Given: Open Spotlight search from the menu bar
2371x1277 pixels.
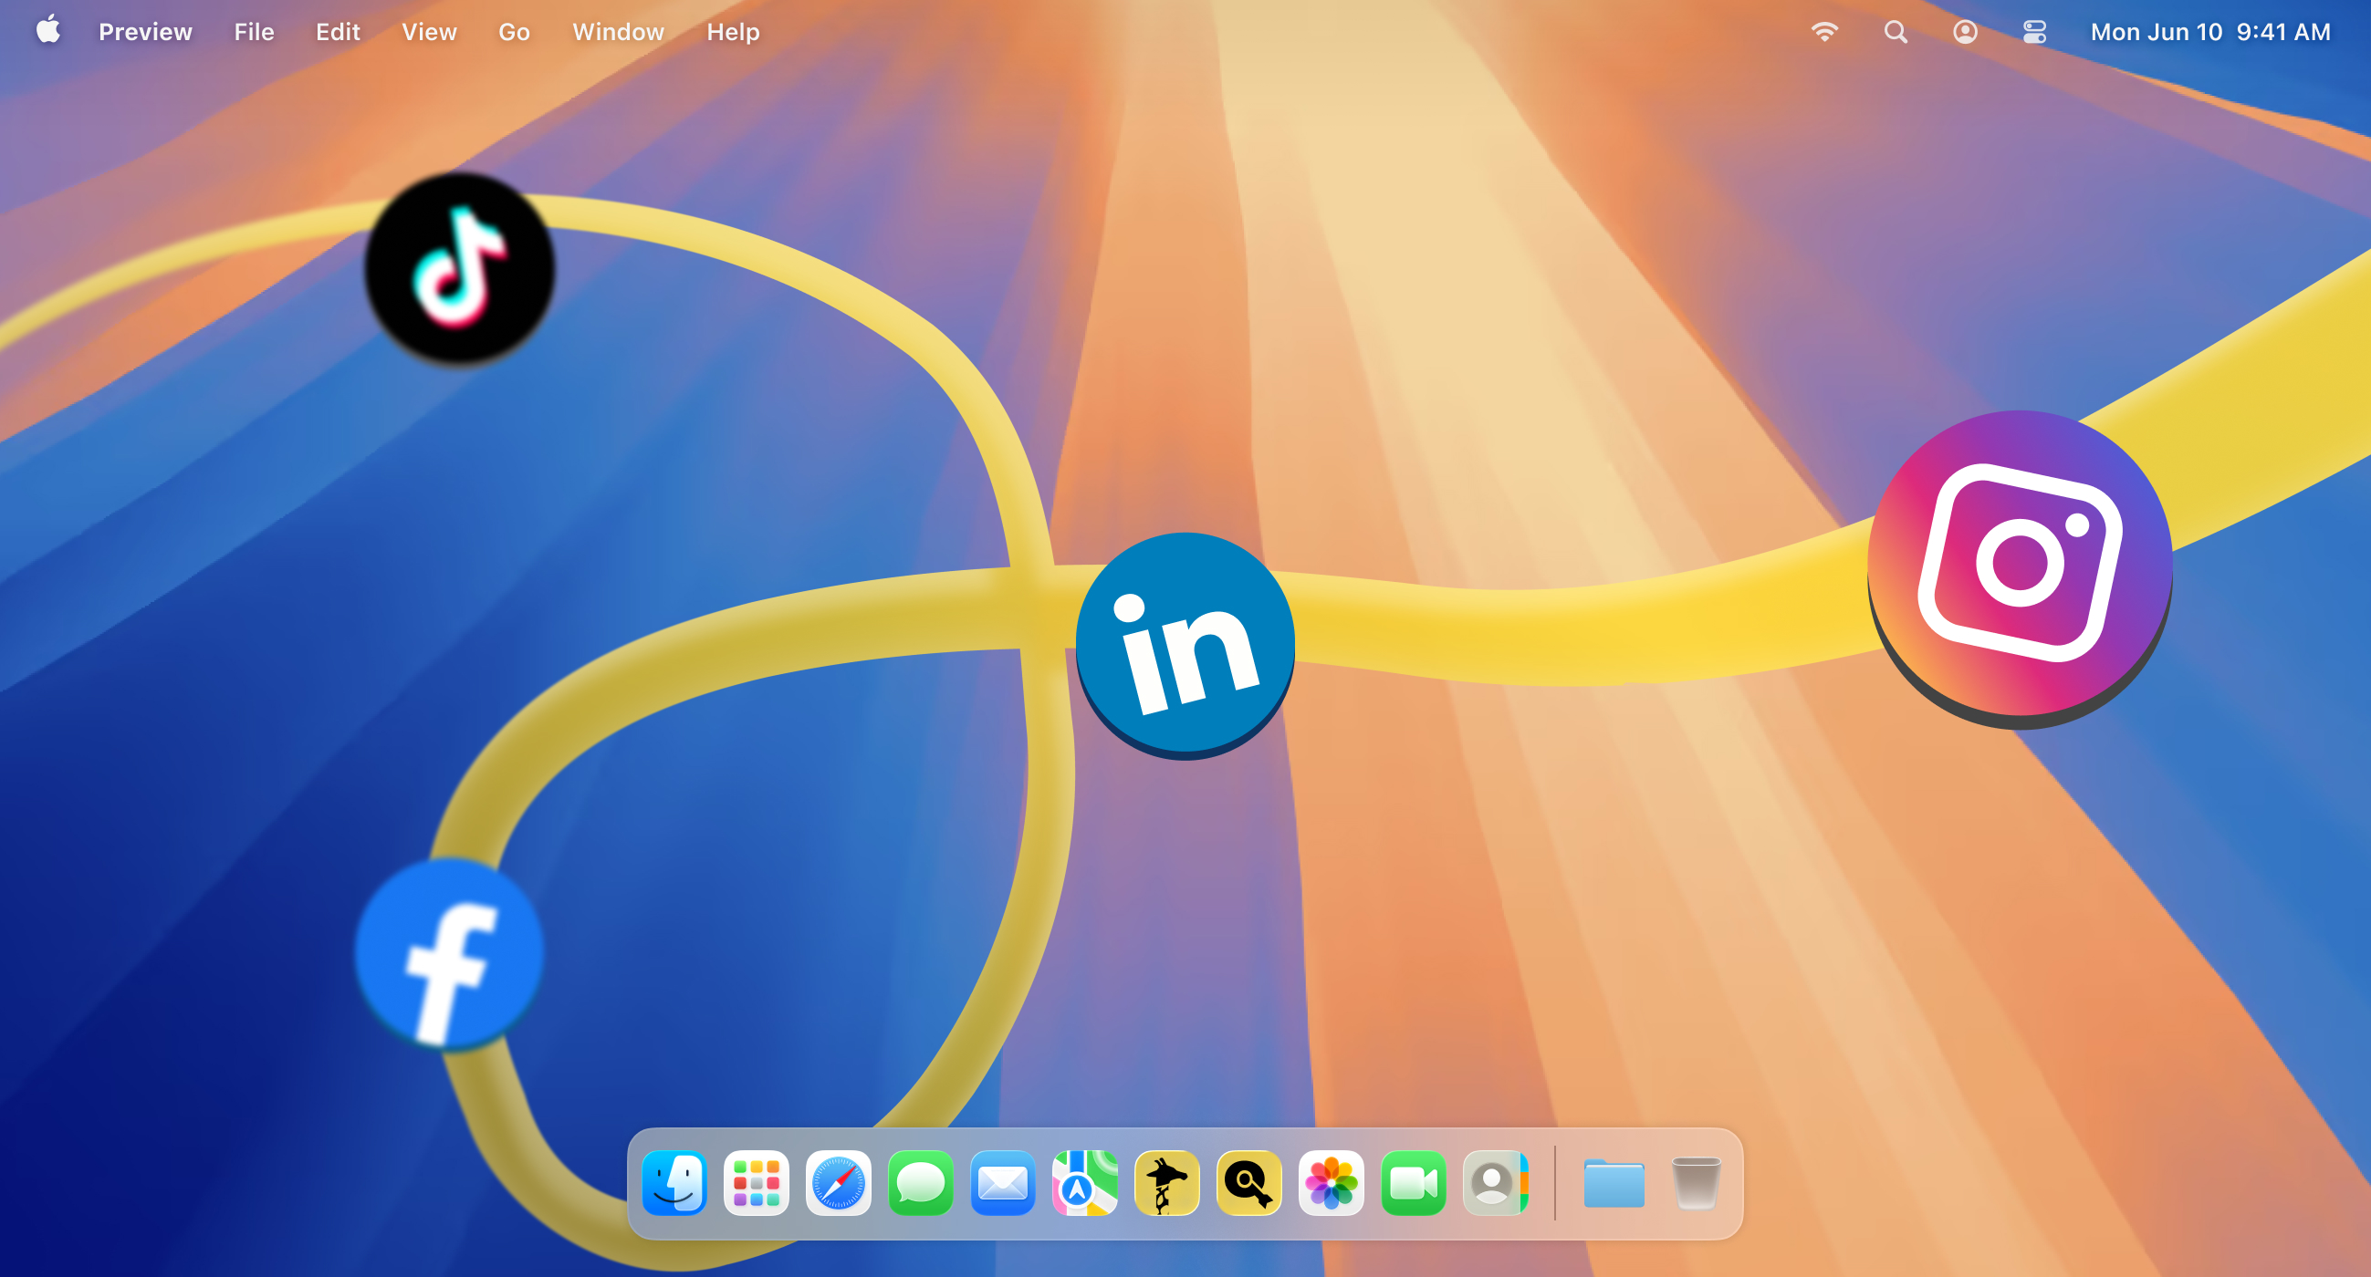Looking at the screenshot, I should click(1896, 32).
